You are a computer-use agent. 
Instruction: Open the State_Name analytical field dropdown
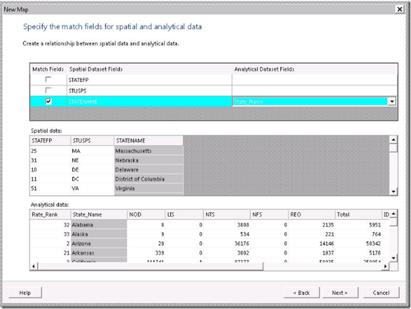[392, 101]
